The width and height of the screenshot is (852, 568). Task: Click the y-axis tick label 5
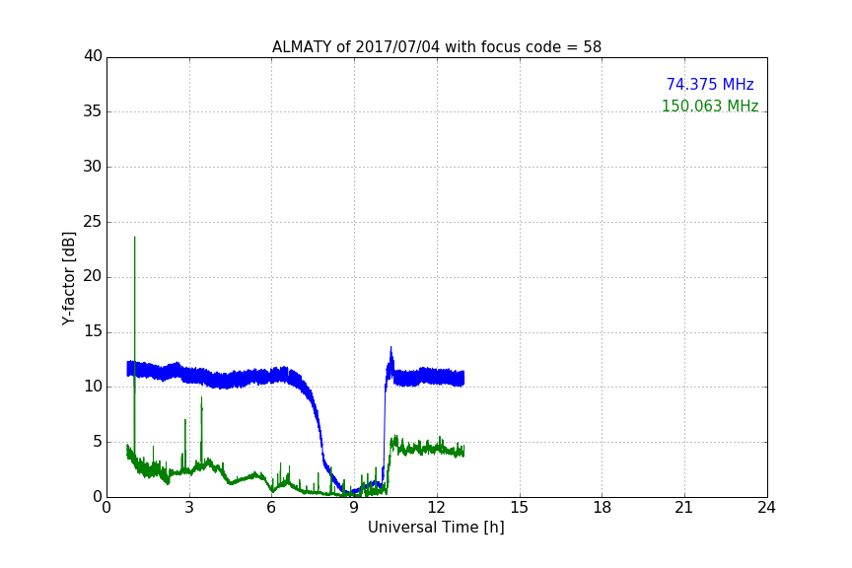(98, 442)
